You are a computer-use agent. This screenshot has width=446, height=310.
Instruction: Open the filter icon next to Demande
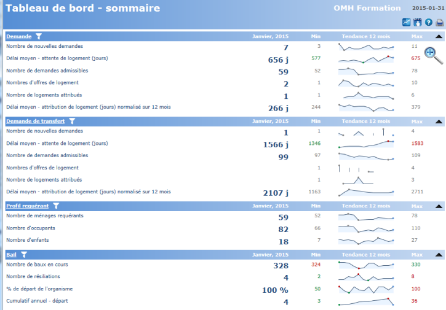coord(39,36)
